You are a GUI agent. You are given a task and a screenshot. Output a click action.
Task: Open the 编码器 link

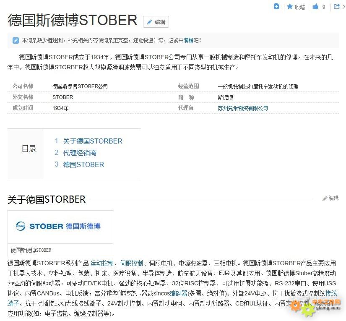click(179, 293)
